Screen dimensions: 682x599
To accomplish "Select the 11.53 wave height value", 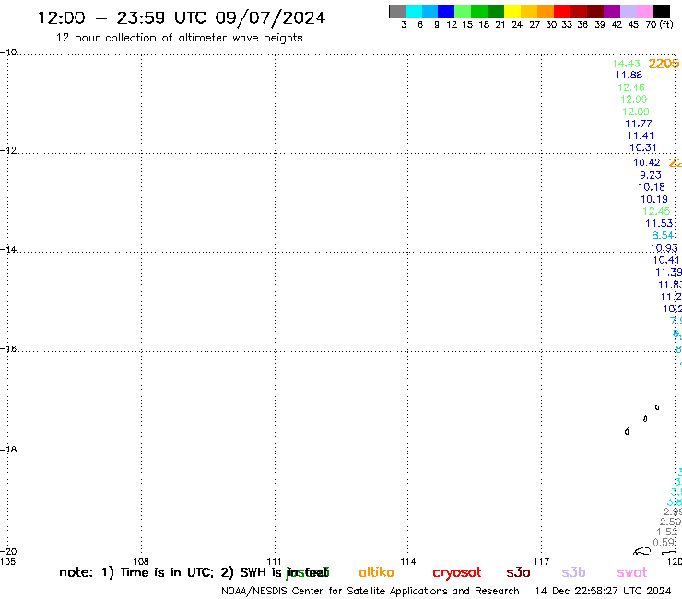I will [x=659, y=223].
